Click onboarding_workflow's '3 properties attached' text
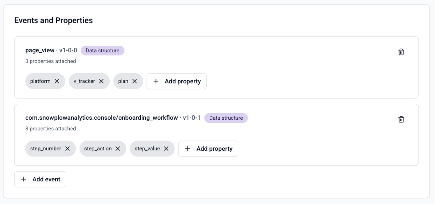This screenshot has width=435, height=204. click(x=51, y=129)
